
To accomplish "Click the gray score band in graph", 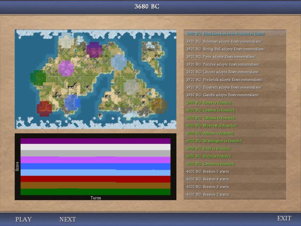I will point(95,153).
